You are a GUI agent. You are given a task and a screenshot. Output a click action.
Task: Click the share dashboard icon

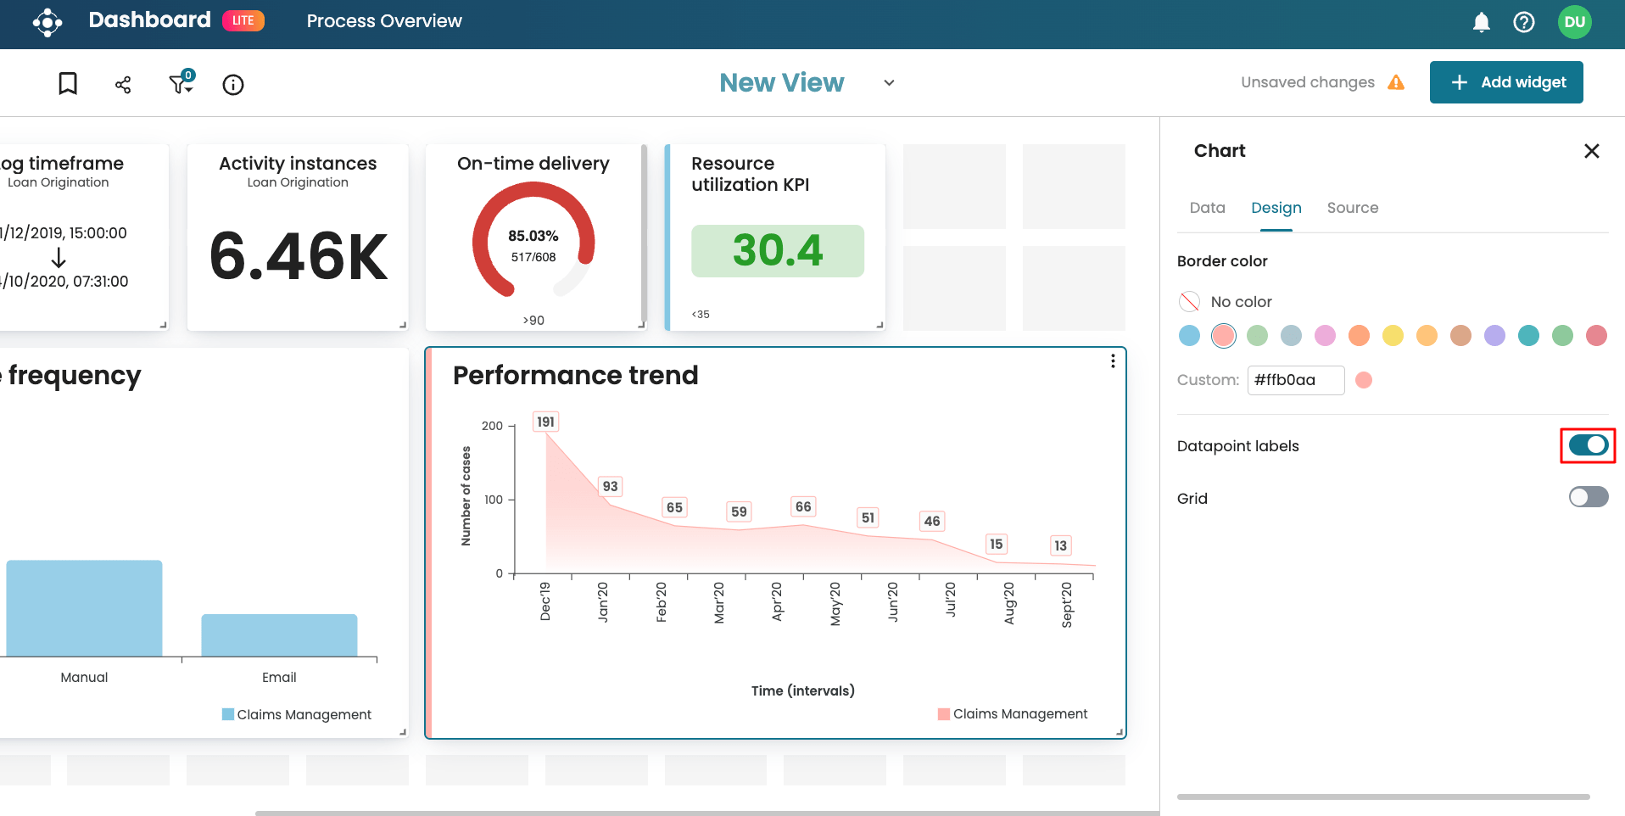[122, 82]
